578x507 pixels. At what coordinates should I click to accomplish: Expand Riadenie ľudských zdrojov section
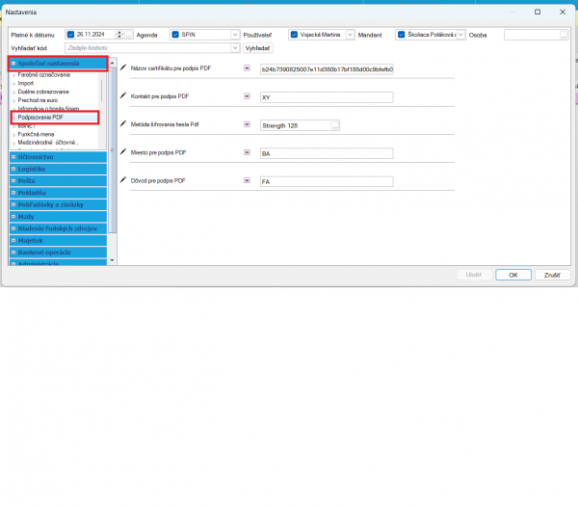pos(13,228)
